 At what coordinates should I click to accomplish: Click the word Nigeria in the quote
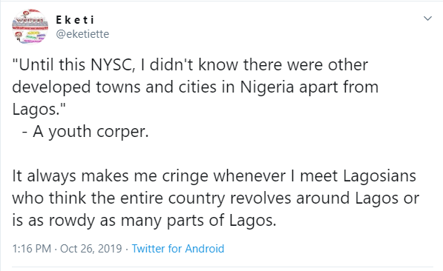[x=267, y=87]
